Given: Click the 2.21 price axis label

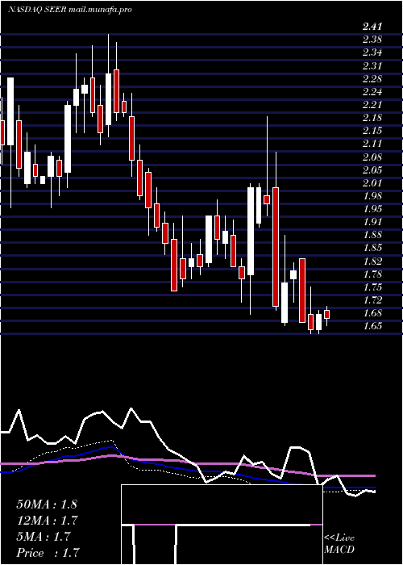Looking at the screenshot, I should pyautogui.click(x=372, y=104).
